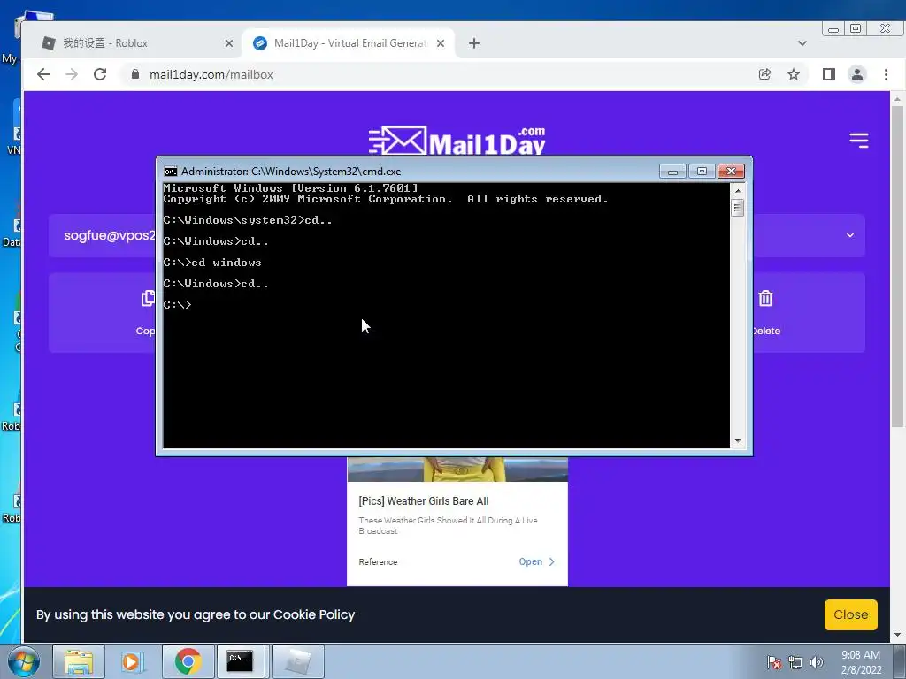Close the cookie policy banner
This screenshot has width=906, height=679.
click(850, 614)
